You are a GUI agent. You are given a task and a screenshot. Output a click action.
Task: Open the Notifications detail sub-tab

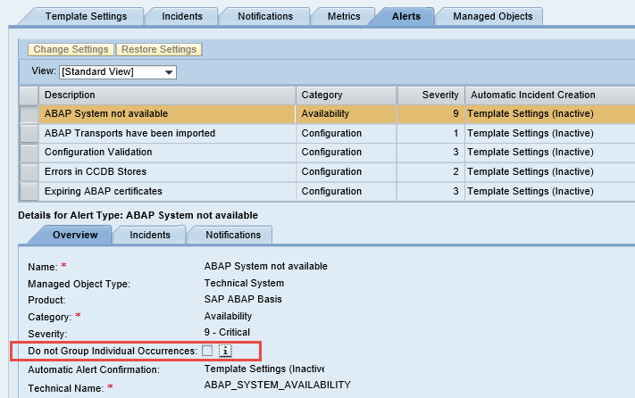[x=233, y=235]
